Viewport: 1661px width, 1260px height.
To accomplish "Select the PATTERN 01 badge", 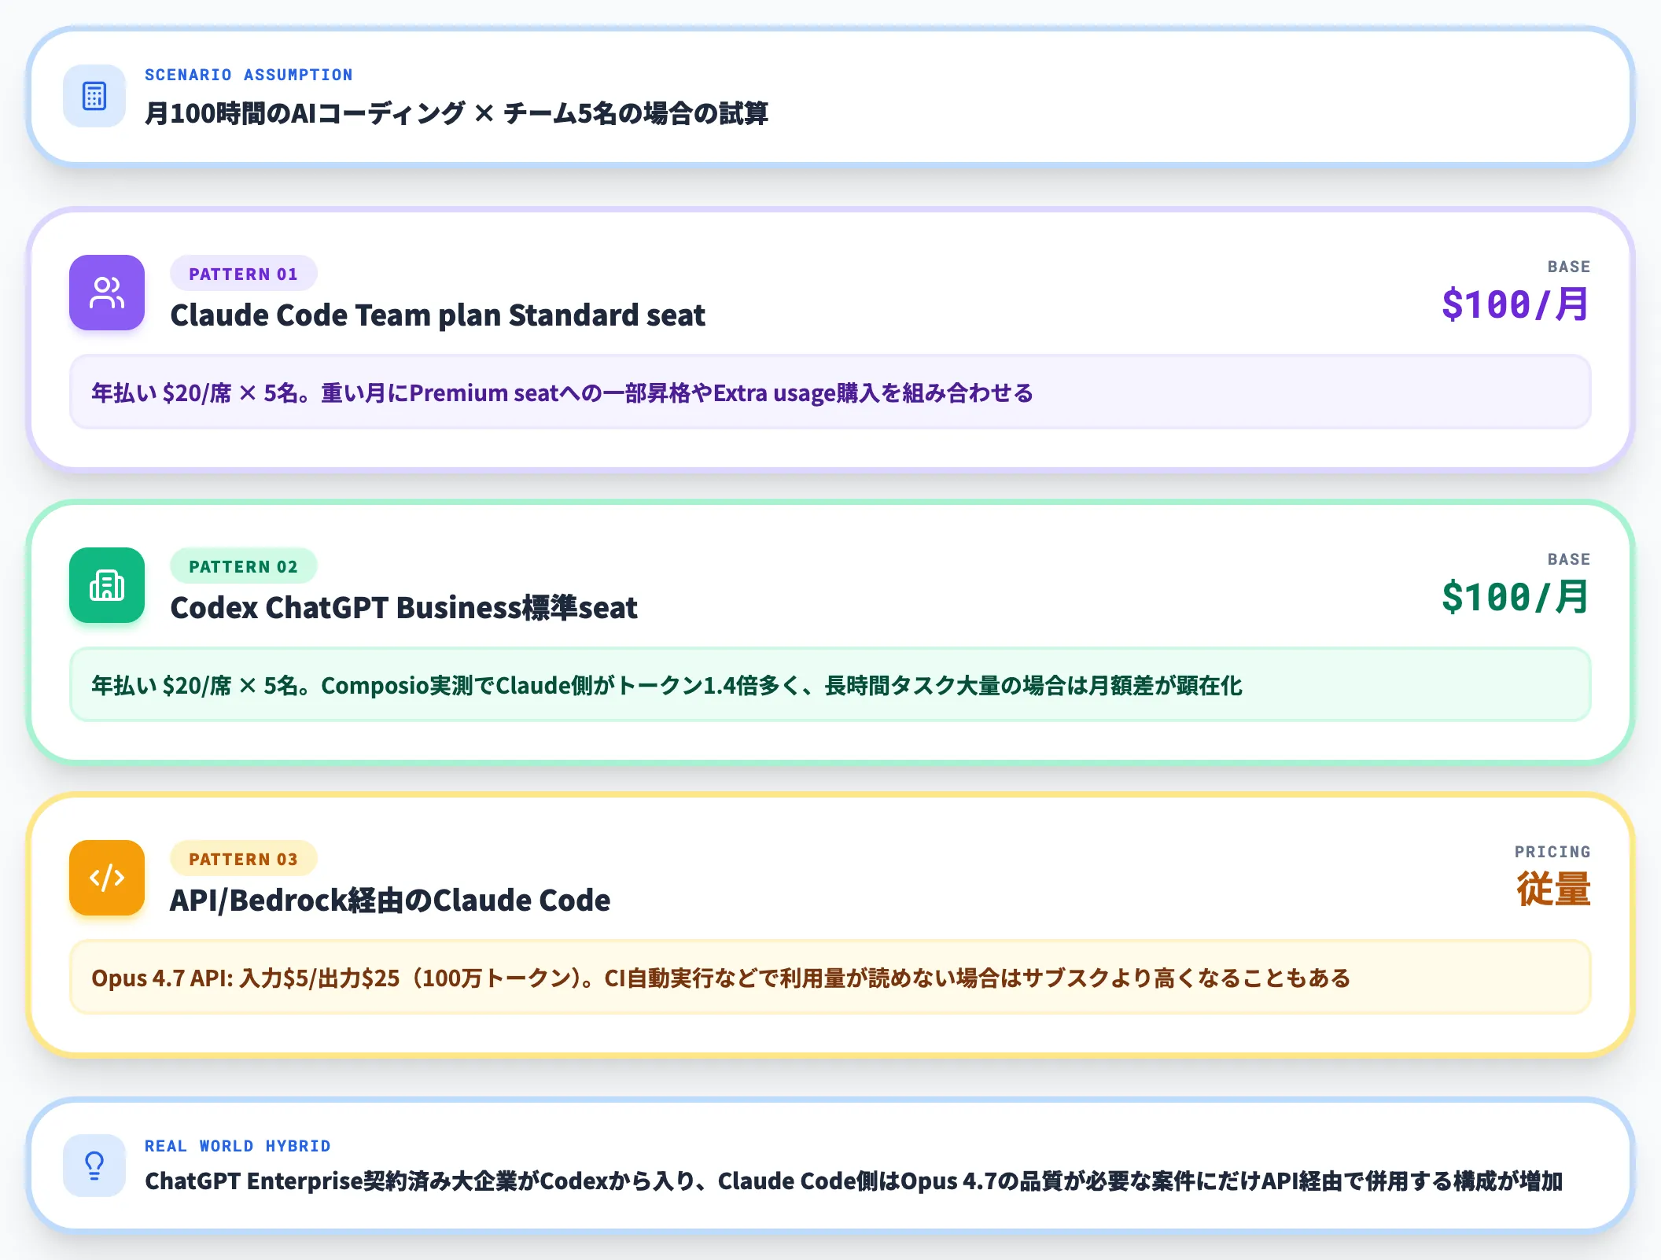I will pos(244,274).
